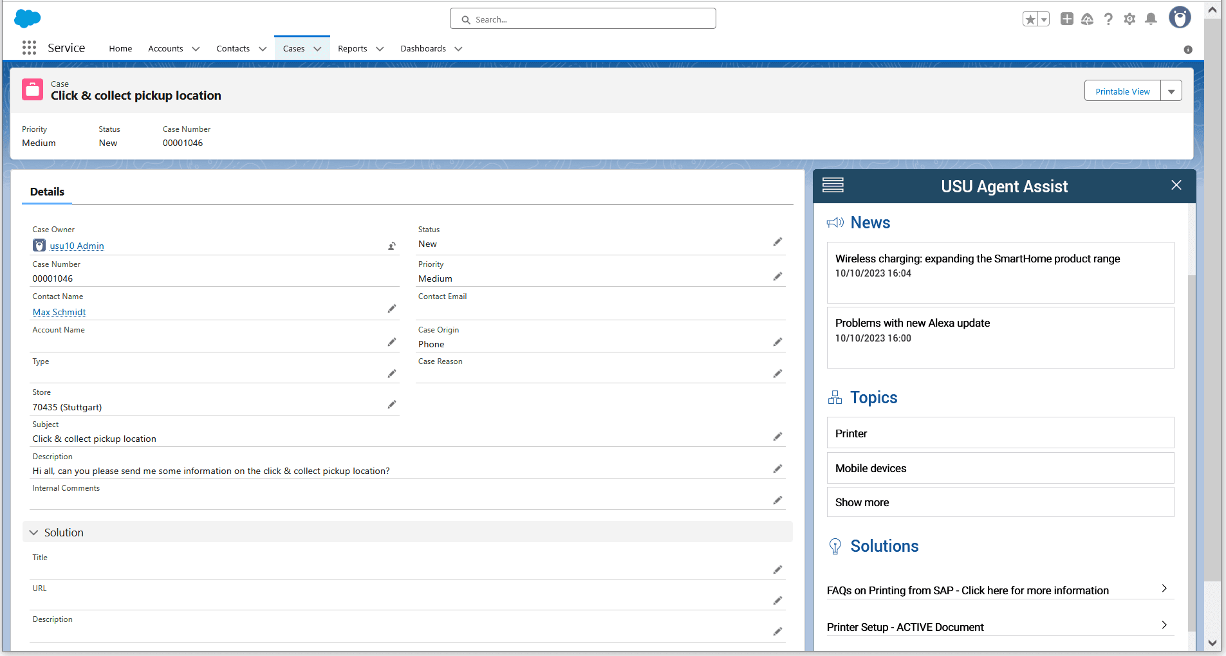The image size is (1226, 656).
Task: Click the Global Actions plus icon
Action: tap(1067, 19)
